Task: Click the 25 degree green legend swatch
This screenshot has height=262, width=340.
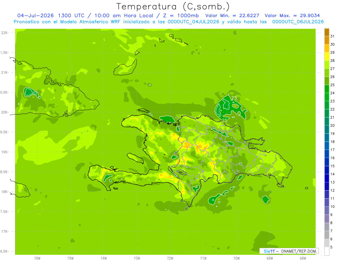Action: [327, 81]
